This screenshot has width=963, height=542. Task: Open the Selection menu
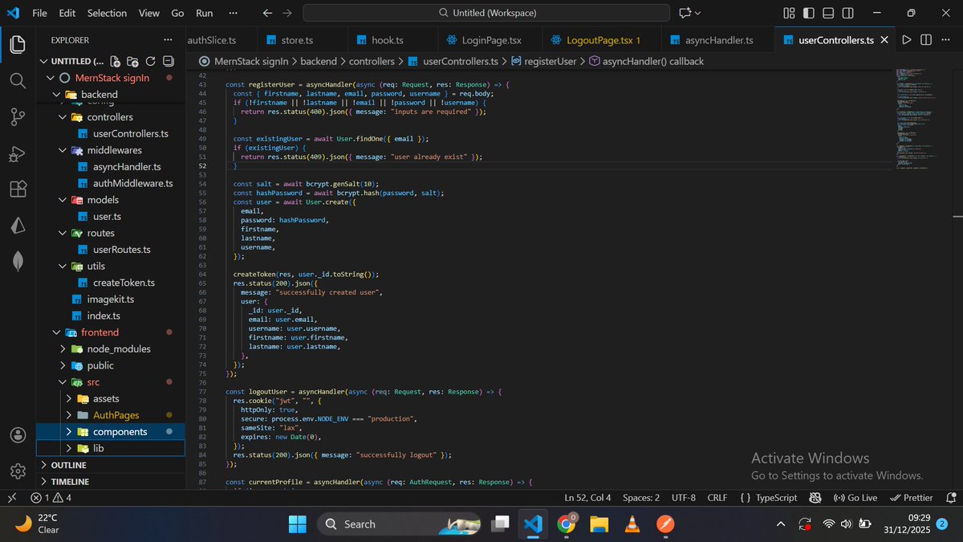107,13
